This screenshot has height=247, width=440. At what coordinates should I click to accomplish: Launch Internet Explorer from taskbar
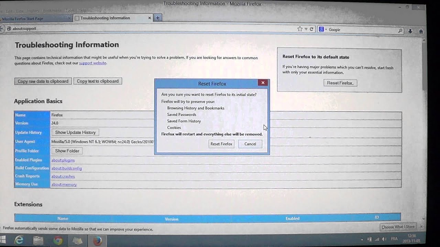(19, 240)
